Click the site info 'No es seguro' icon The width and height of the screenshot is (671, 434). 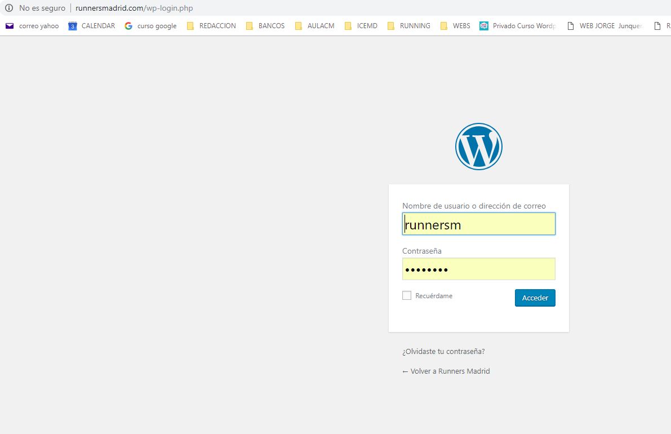pos(9,8)
